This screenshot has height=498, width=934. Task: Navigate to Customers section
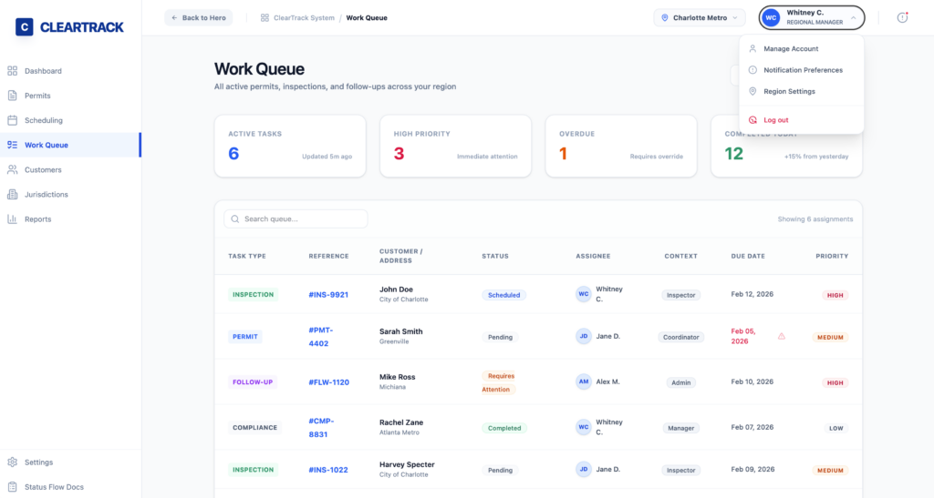(43, 169)
